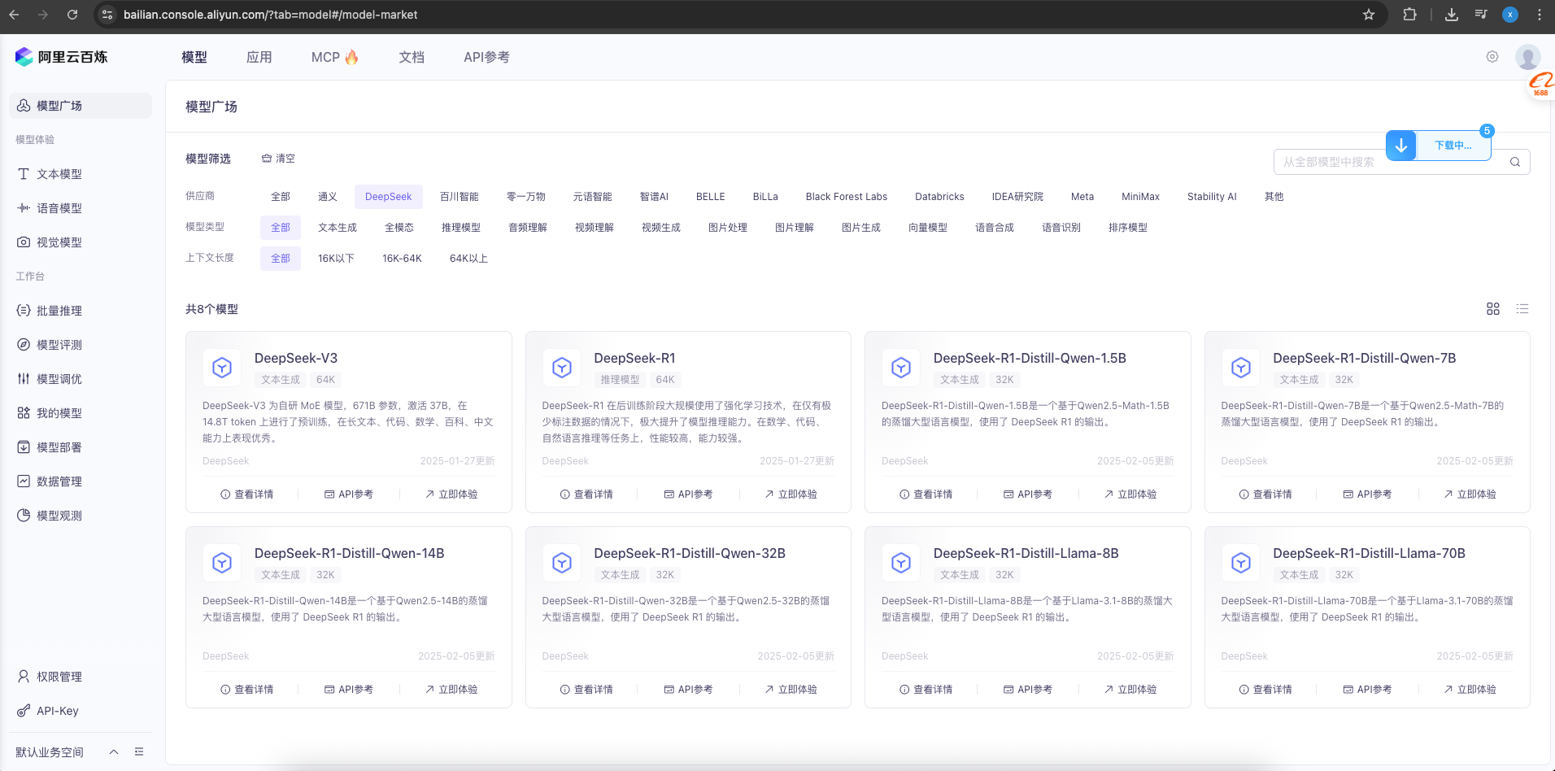Select MCP top navigation tab

pos(335,57)
